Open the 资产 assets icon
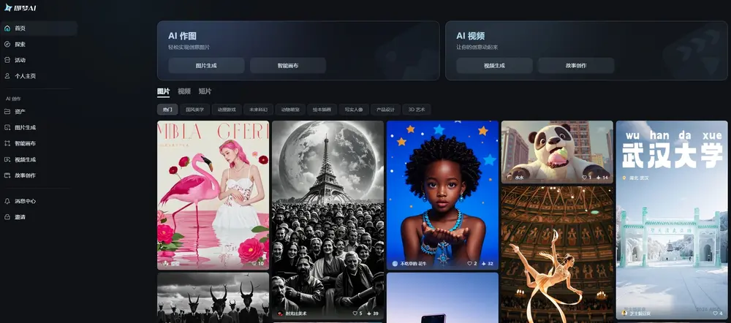 tap(7, 112)
